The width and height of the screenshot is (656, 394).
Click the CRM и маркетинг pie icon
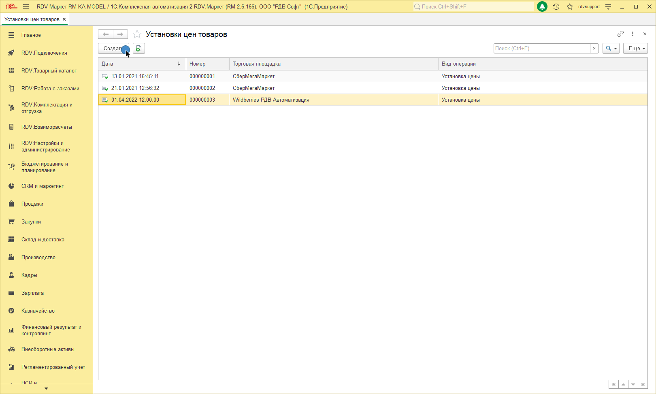tap(11, 186)
